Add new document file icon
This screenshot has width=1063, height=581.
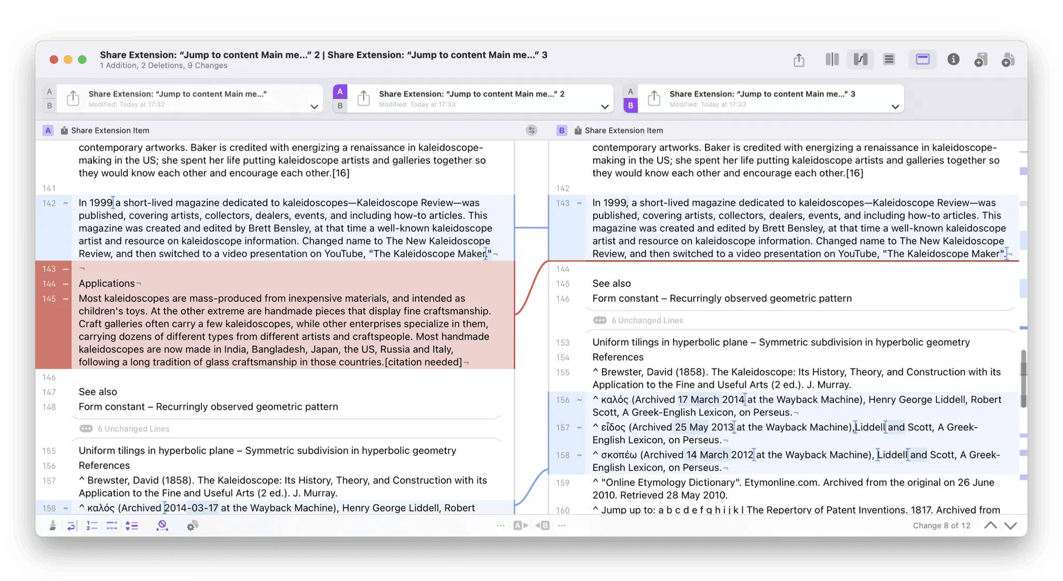pyautogui.click(x=1008, y=60)
